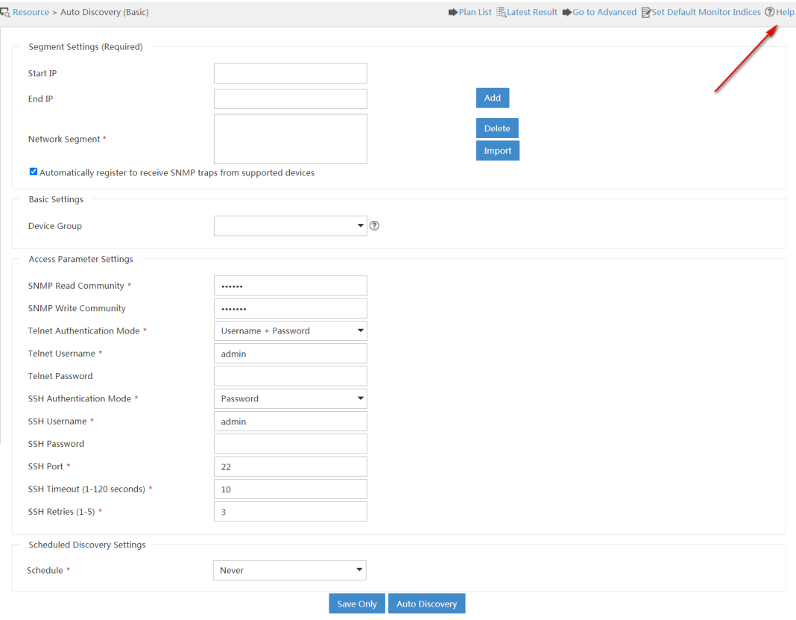Open Help via the question mark icon
This screenshot has width=796, height=620.
coord(769,13)
